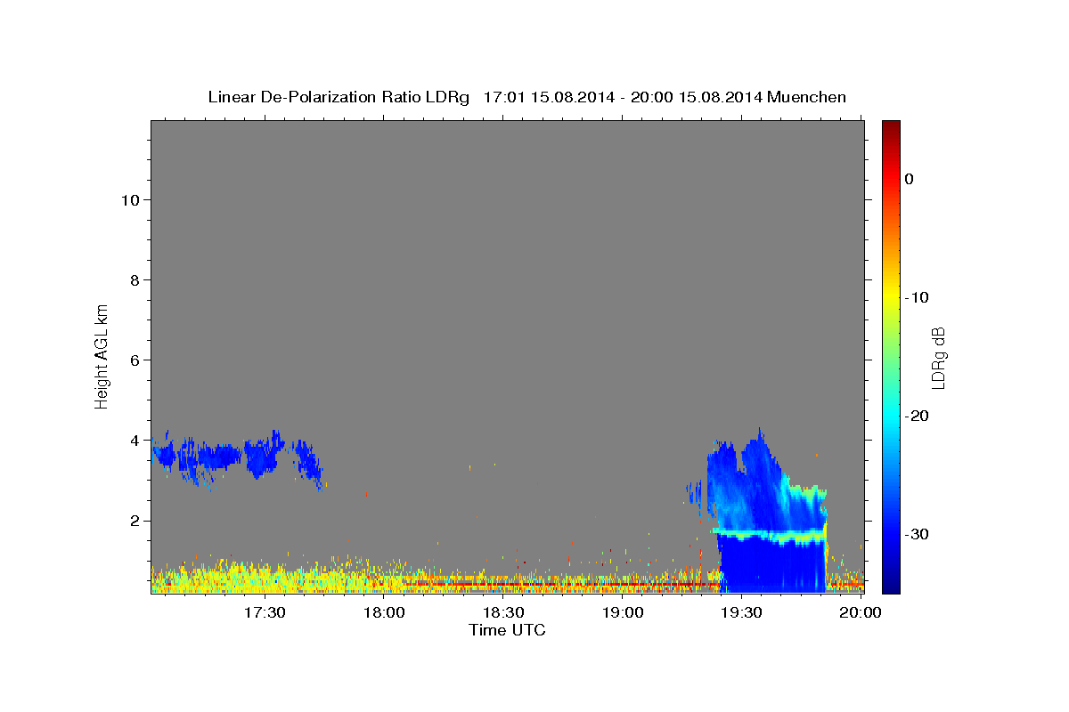Click the 19:00 time tick label
The image size is (1069, 712).
(623, 612)
